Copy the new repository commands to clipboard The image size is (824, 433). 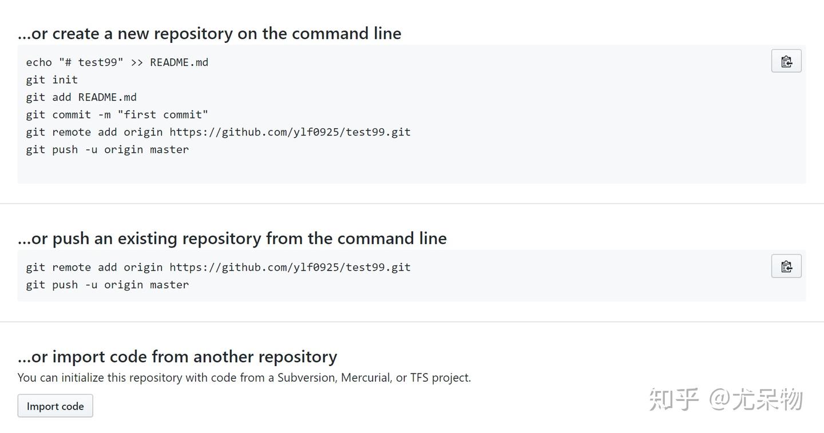(786, 61)
